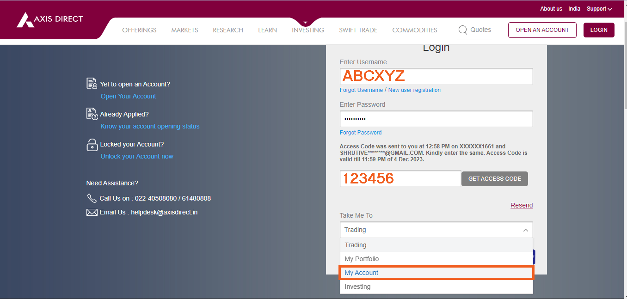Focus the access code input field
Screen dimensions: 627x299
(x=400, y=178)
